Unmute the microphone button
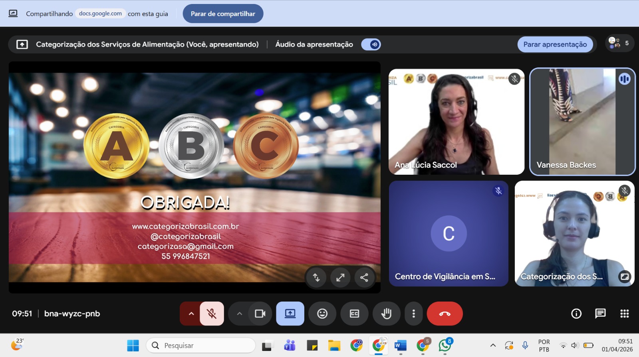The width and height of the screenshot is (639, 357). [x=212, y=314]
